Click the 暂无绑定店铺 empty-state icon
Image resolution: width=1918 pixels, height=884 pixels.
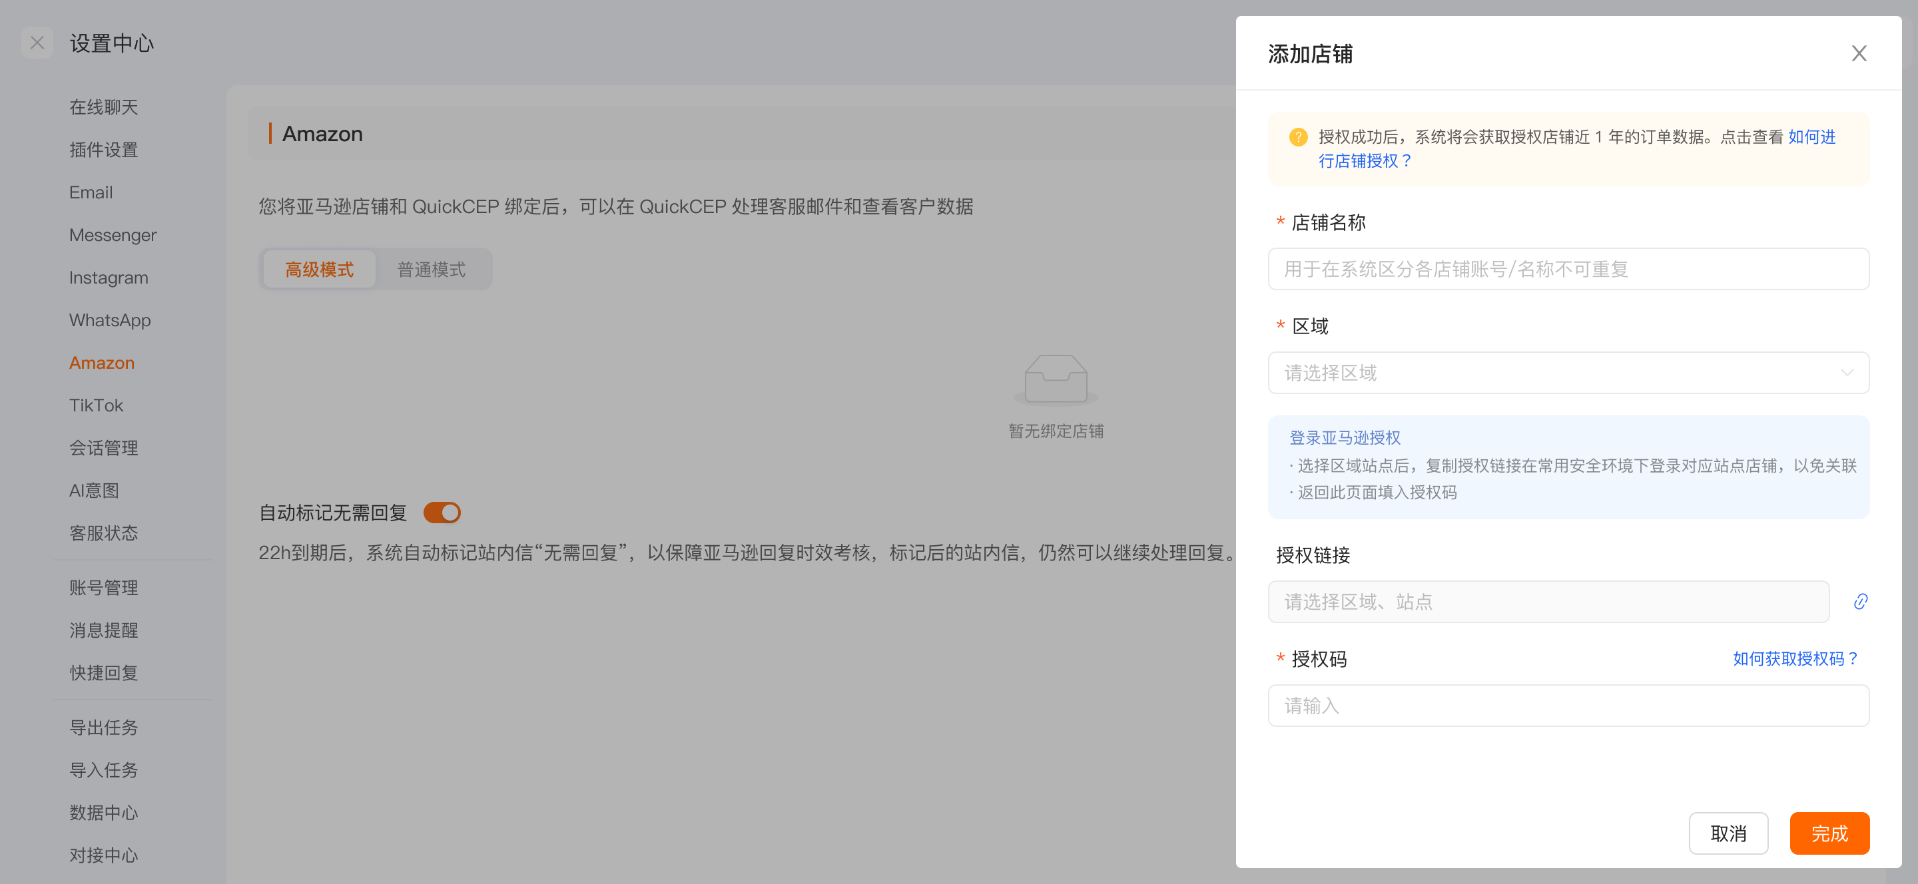coord(1056,379)
